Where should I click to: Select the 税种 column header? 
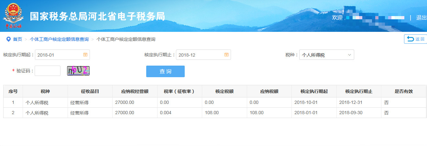[x=45, y=91]
